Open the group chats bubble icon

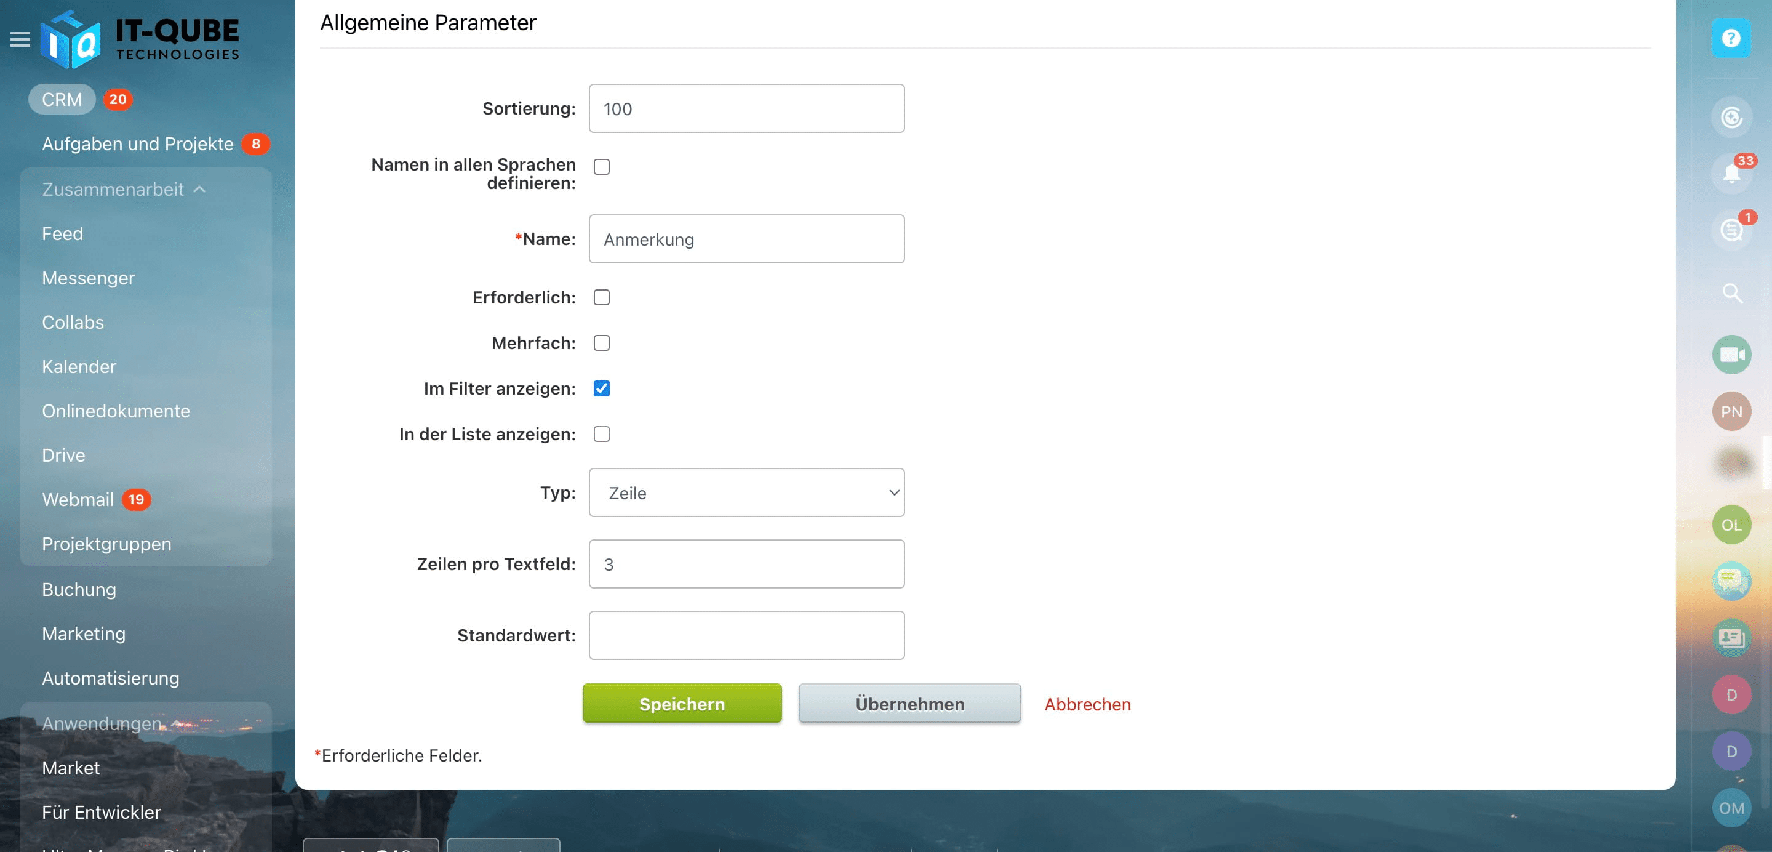click(1731, 582)
